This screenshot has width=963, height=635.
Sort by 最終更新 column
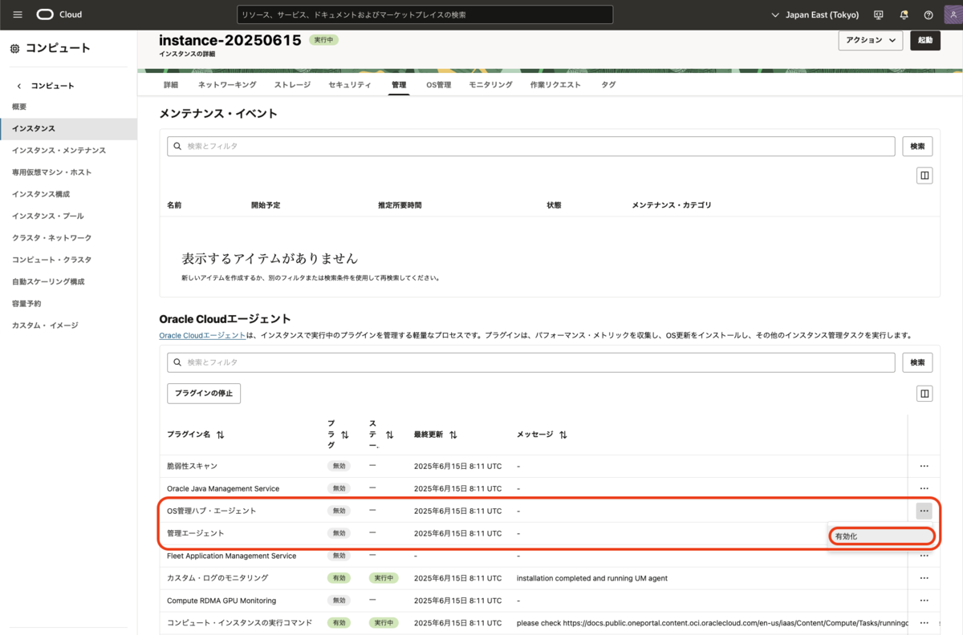453,435
